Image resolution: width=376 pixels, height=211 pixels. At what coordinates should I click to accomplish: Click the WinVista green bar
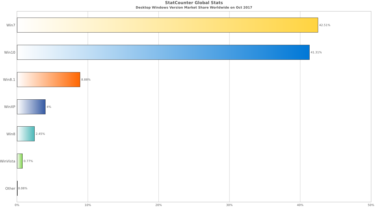pyautogui.click(x=20, y=161)
